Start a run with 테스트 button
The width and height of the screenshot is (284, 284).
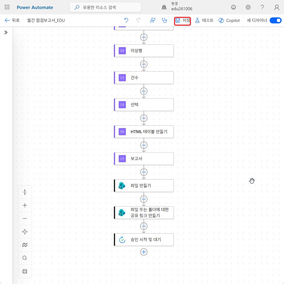click(204, 20)
